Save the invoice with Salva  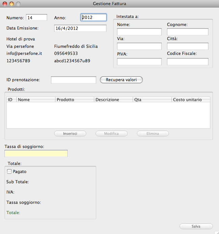[x=196, y=226]
